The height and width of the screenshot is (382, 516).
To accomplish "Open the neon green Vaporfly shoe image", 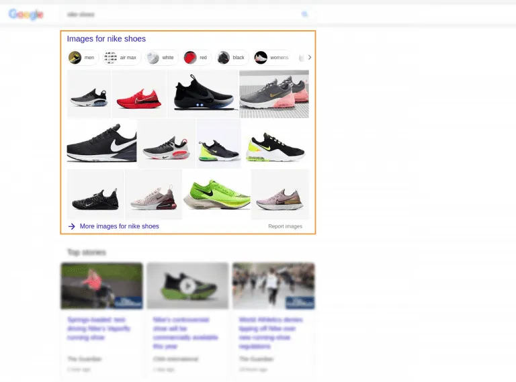I will point(216,194).
